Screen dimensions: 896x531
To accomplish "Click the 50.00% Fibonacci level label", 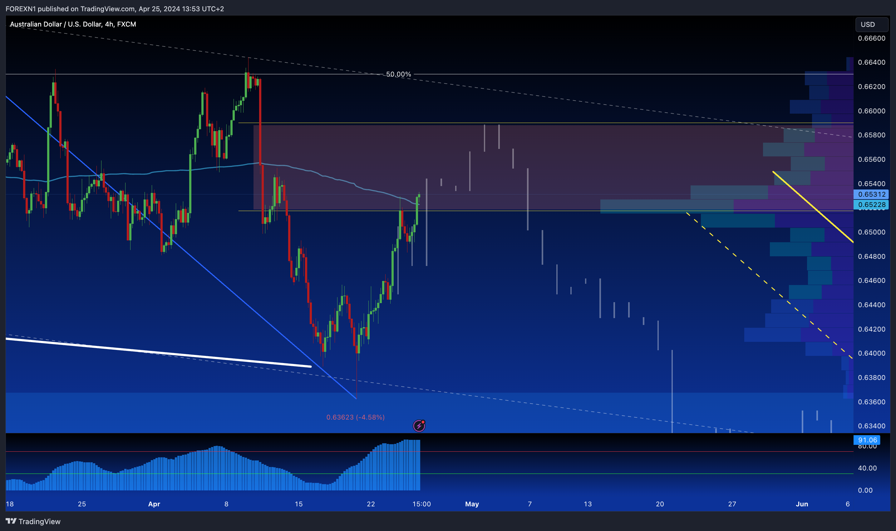I will 398,74.
